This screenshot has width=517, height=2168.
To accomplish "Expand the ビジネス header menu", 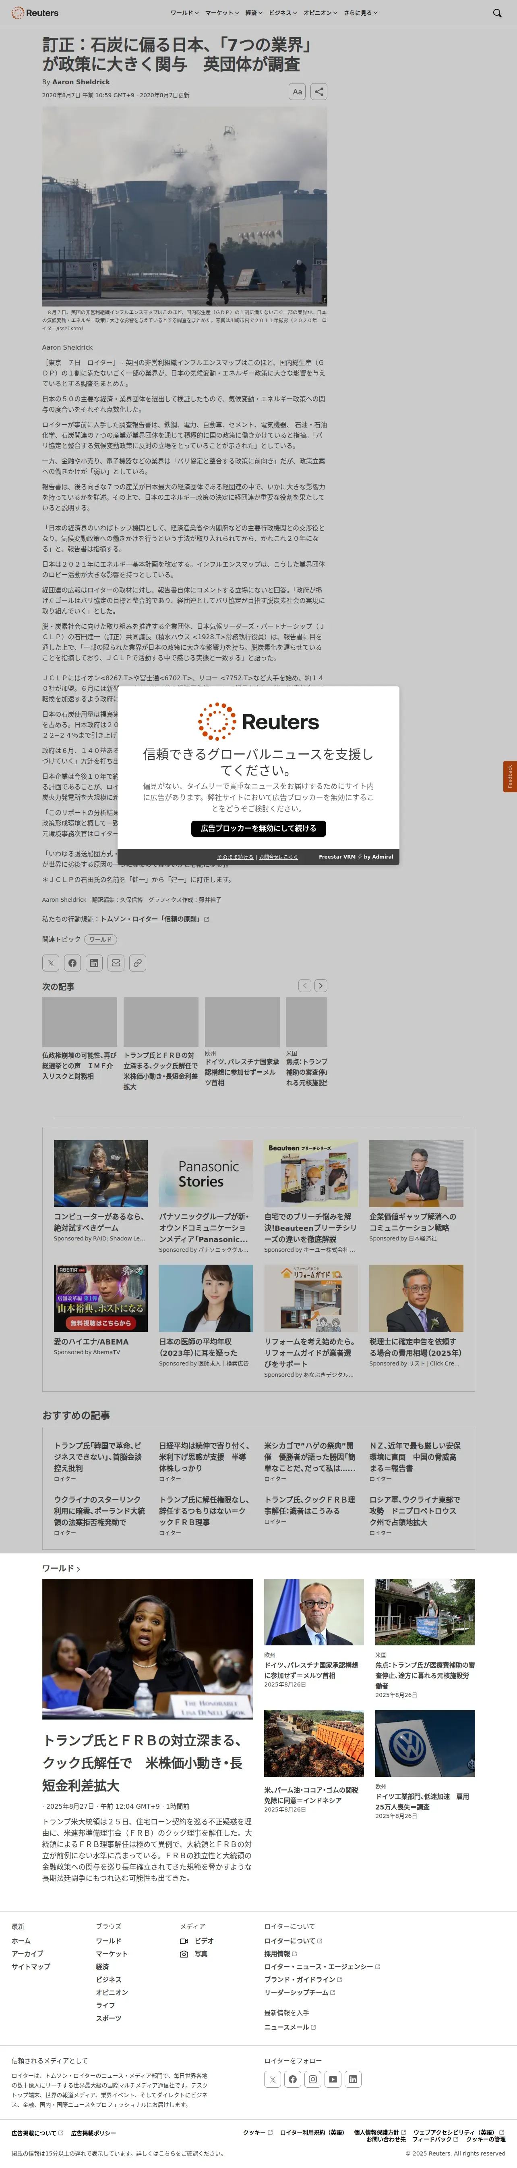I will [x=283, y=13].
